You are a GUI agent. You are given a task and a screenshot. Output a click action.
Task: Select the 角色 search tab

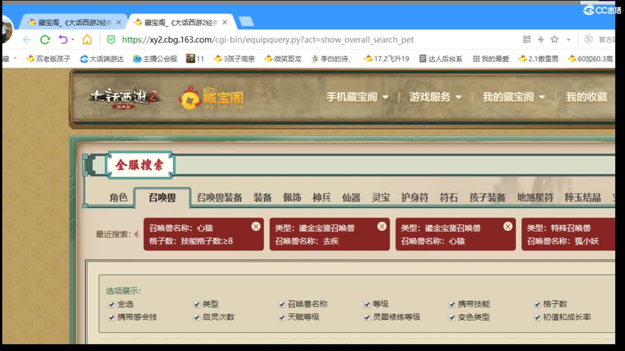click(x=118, y=197)
